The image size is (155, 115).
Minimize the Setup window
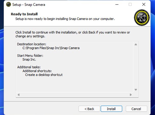pos(117,5)
